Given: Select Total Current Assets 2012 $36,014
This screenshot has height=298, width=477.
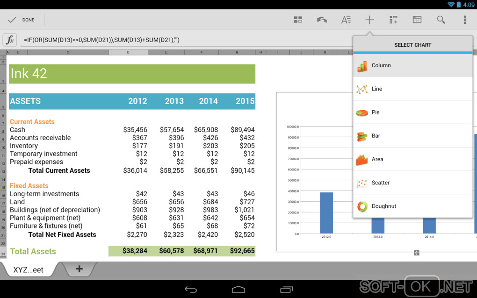Looking at the screenshot, I should pyautogui.click(x=135, y=170).
